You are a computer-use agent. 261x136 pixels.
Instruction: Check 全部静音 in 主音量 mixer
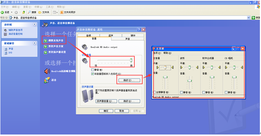[x=154, y=92]
